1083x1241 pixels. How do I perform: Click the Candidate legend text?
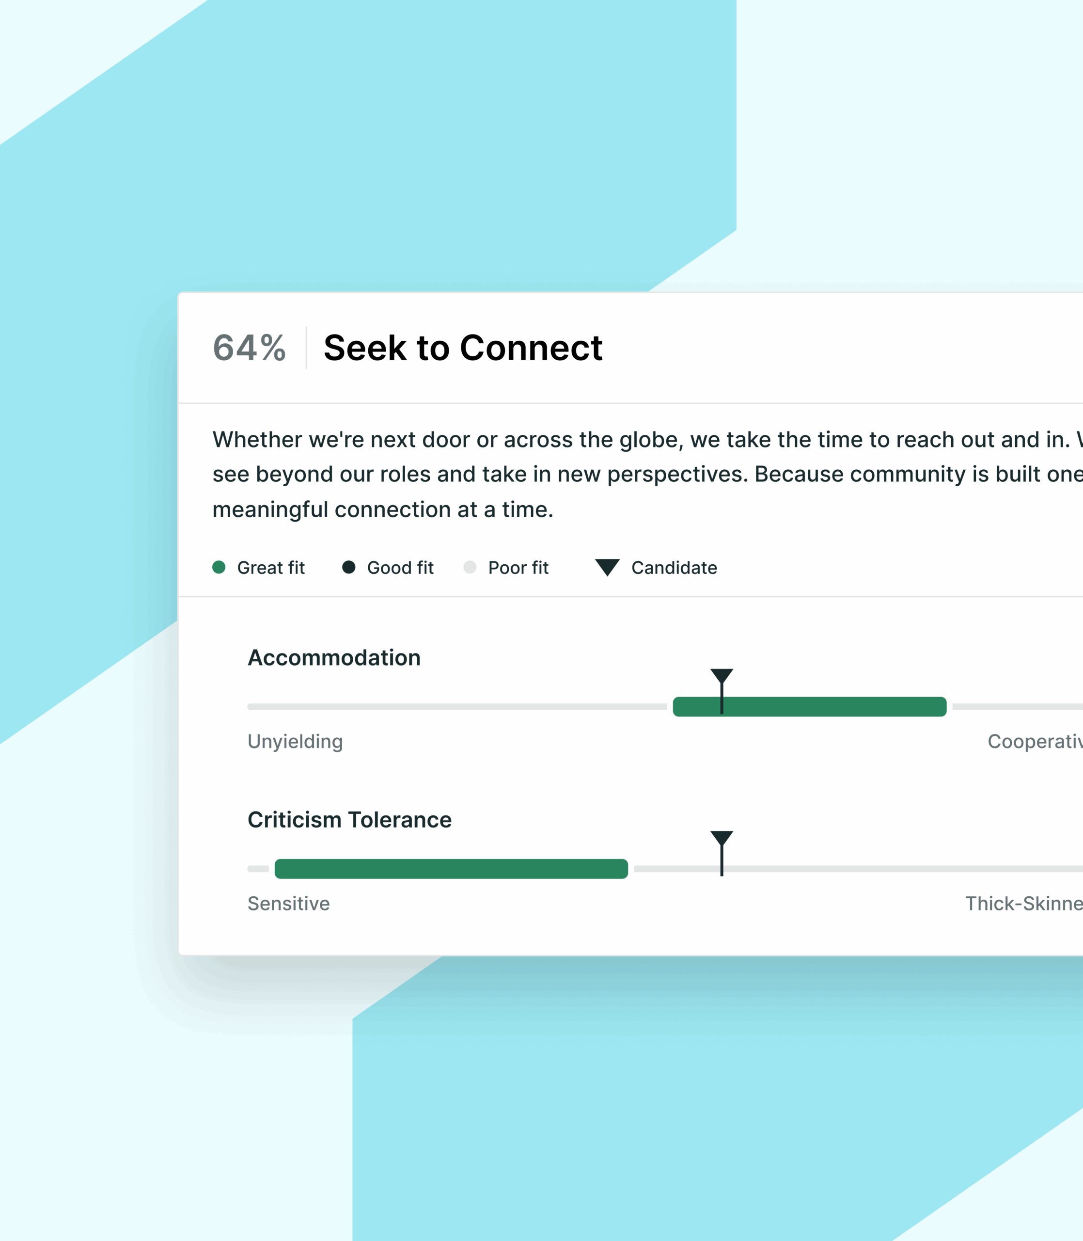click(x=675, y=568)
